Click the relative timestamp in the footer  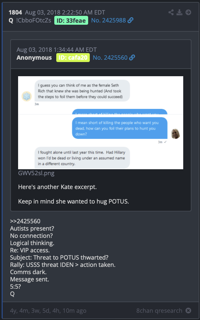click(x=48, y=311)
